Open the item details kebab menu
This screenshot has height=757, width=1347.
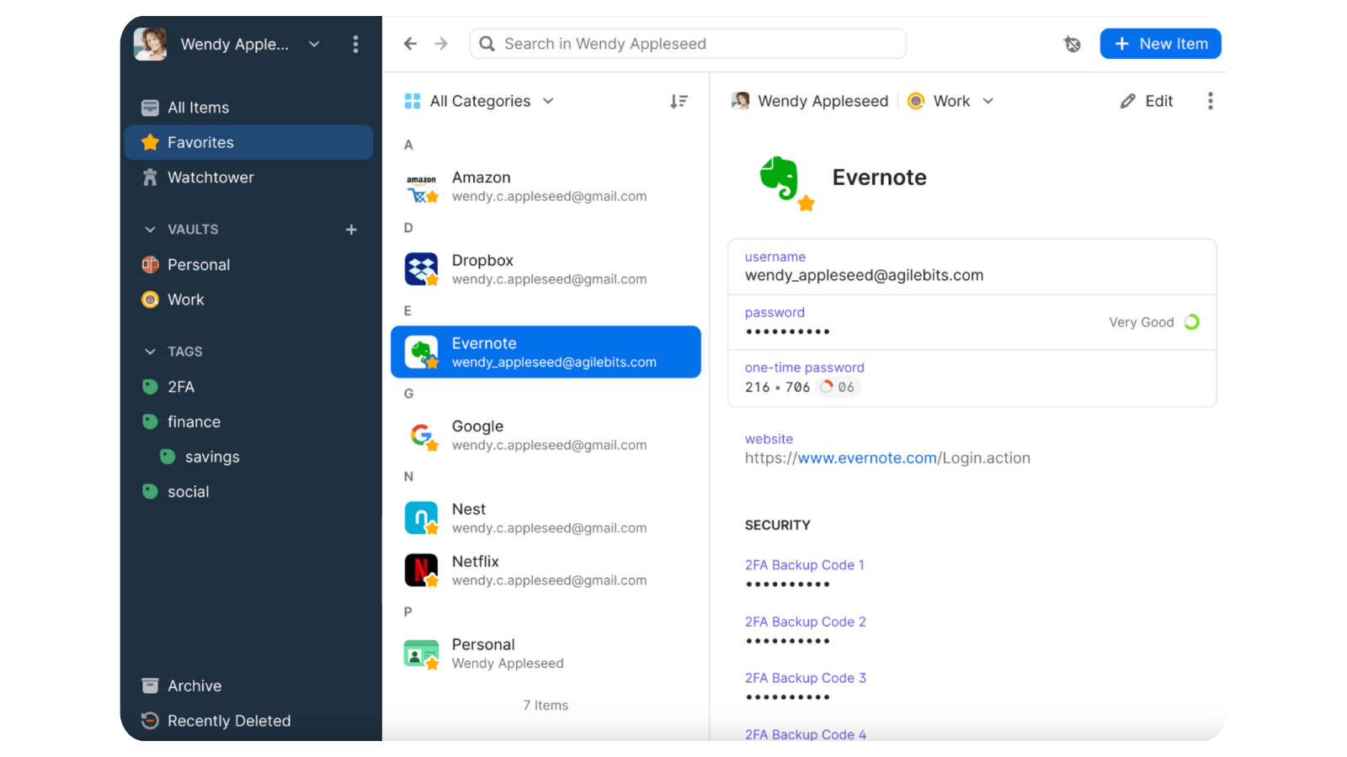click(1211, 101)
